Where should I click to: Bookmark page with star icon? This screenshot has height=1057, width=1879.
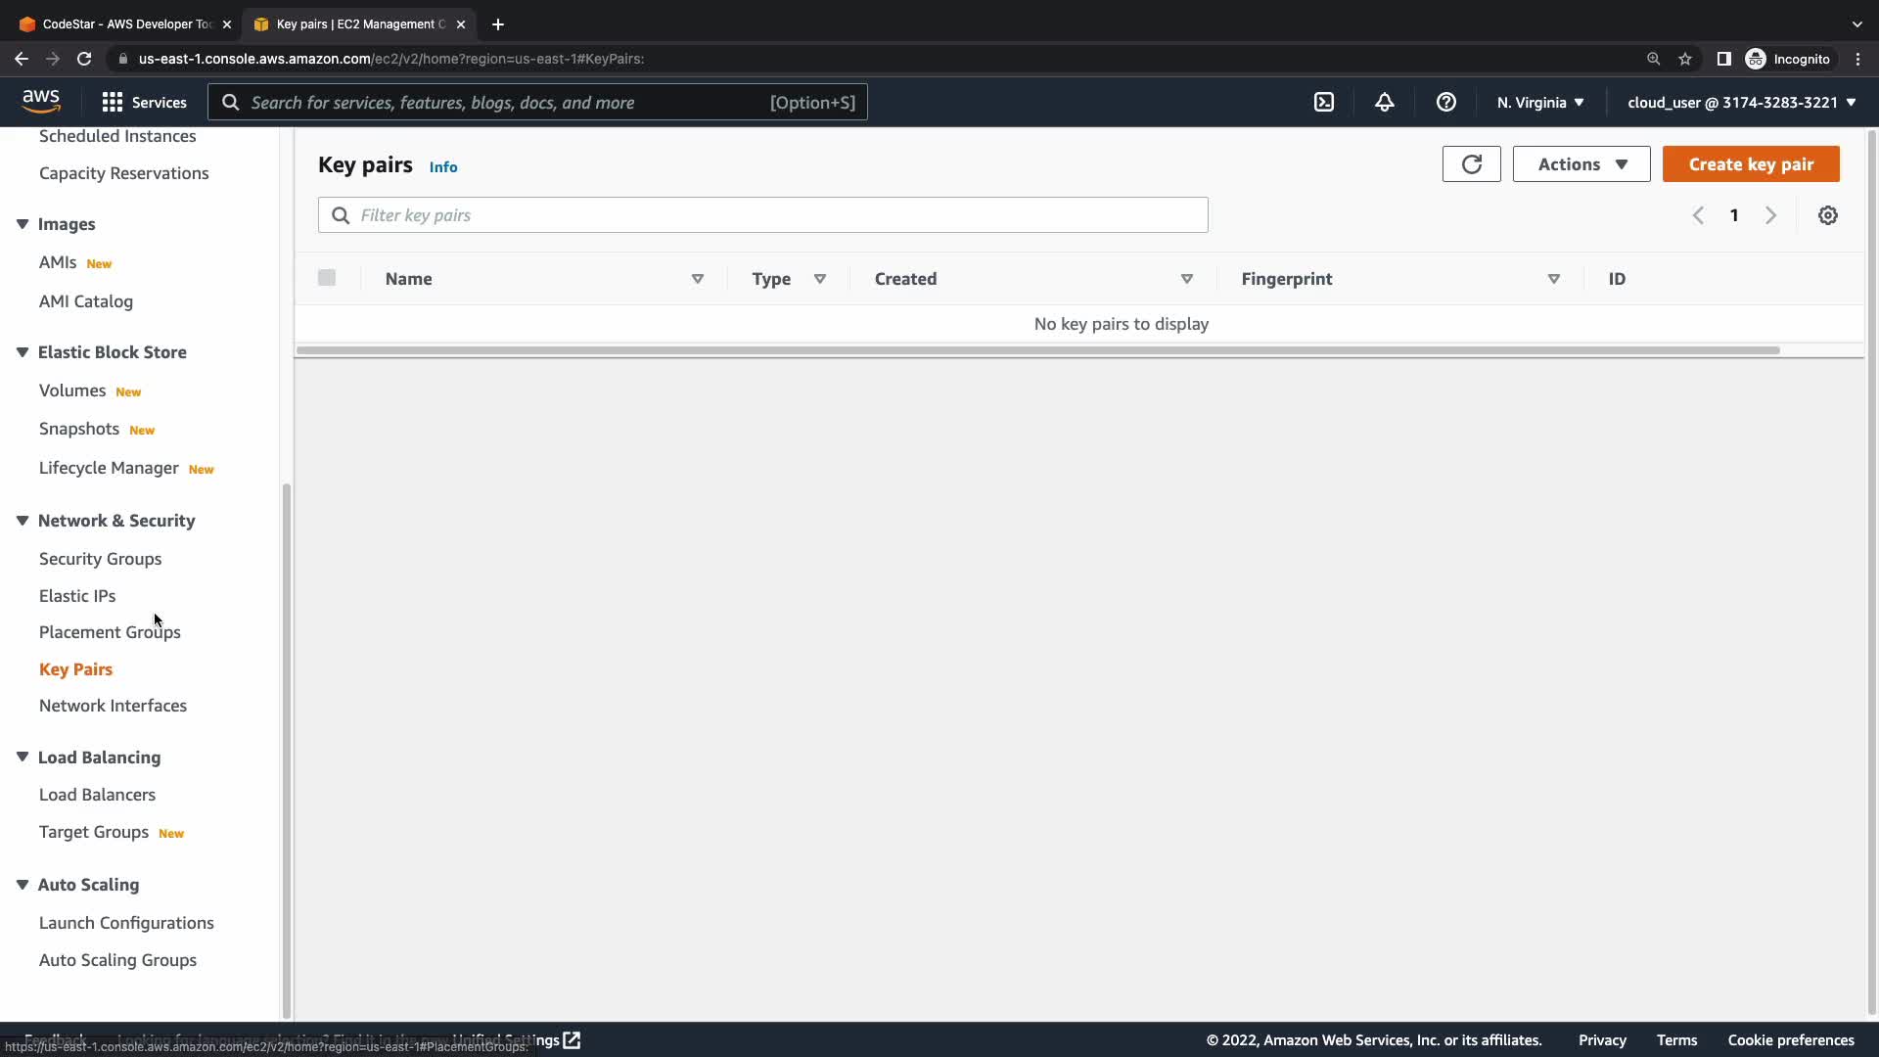[x=1684, y=59]
